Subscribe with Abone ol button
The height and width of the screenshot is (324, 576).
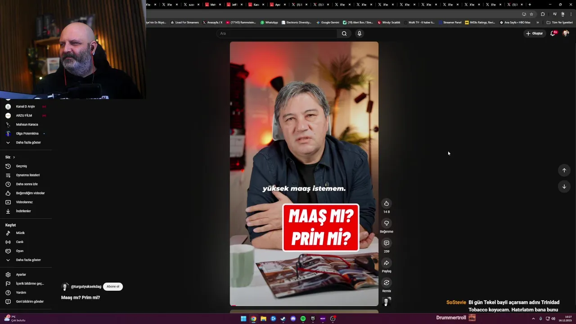(x=113, y=287)
